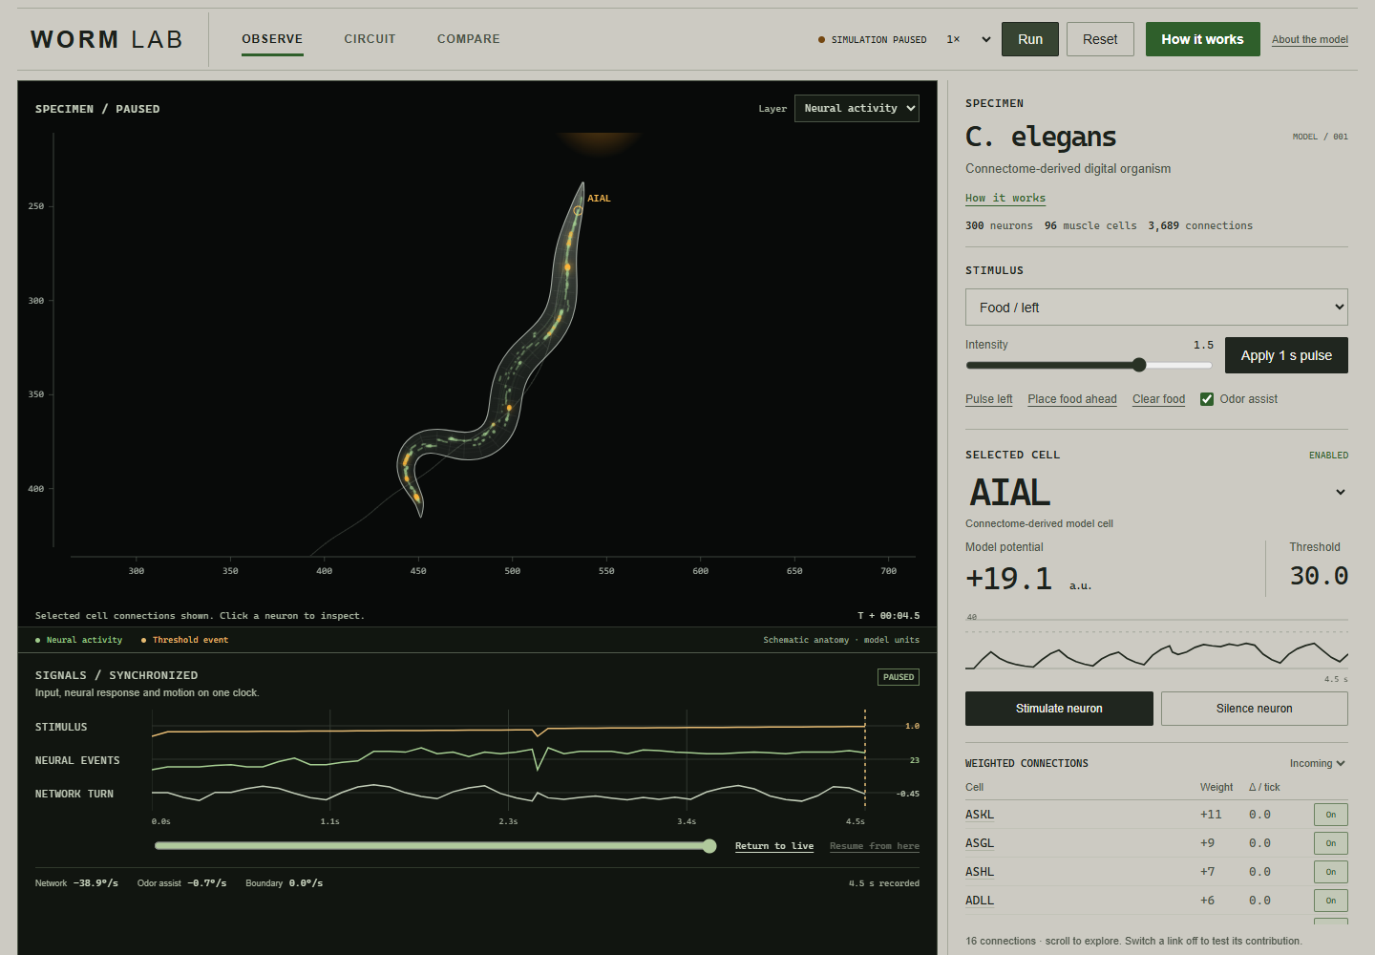Open the Compare tab
1375x955 pixels.
(x=469, y=39)
